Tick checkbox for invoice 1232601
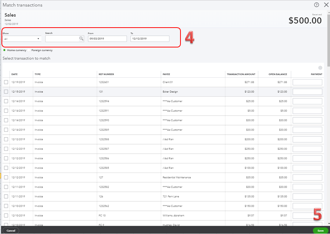The image size is (330, 234). click(6, 82)
